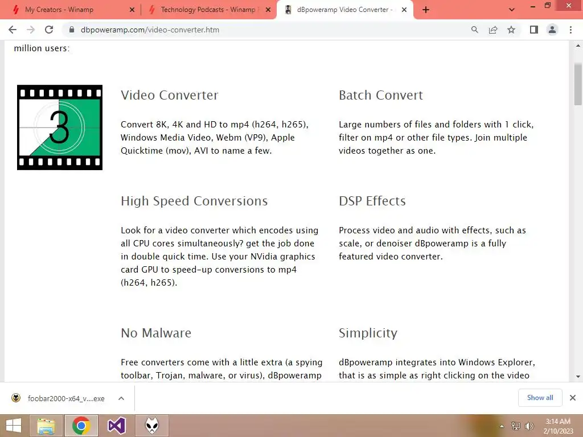Screen dimensions: 583x437
Task: Expand the foobar2000 download options chevron
Action: pos(121,398)
